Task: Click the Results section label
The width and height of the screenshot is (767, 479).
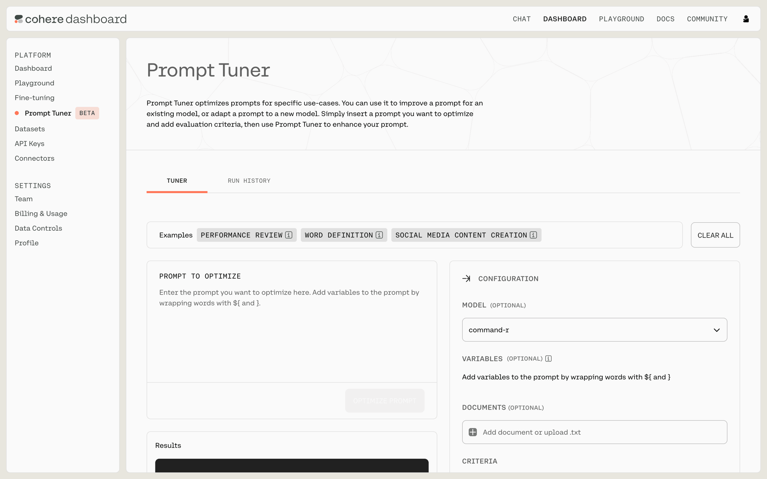Action: pyautogui.click(x=168, y=445)
